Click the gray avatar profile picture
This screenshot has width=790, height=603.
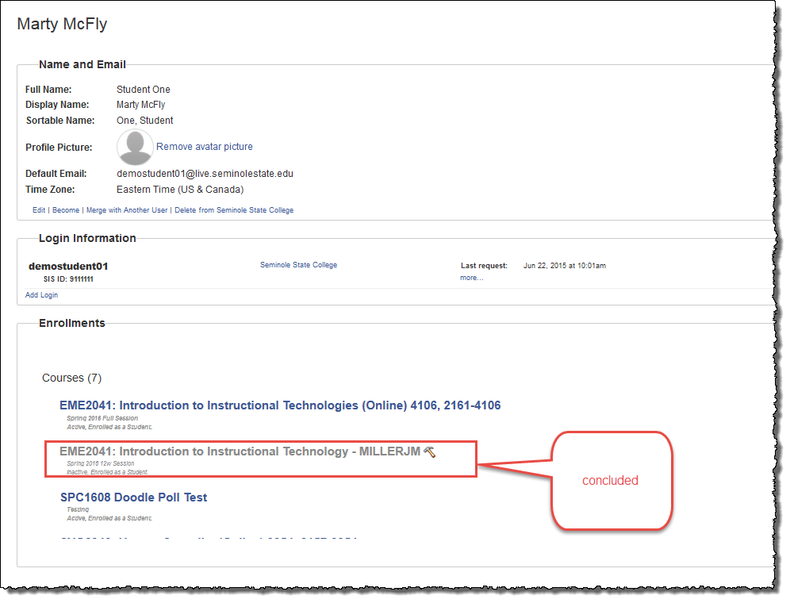[x=135, y=148]
